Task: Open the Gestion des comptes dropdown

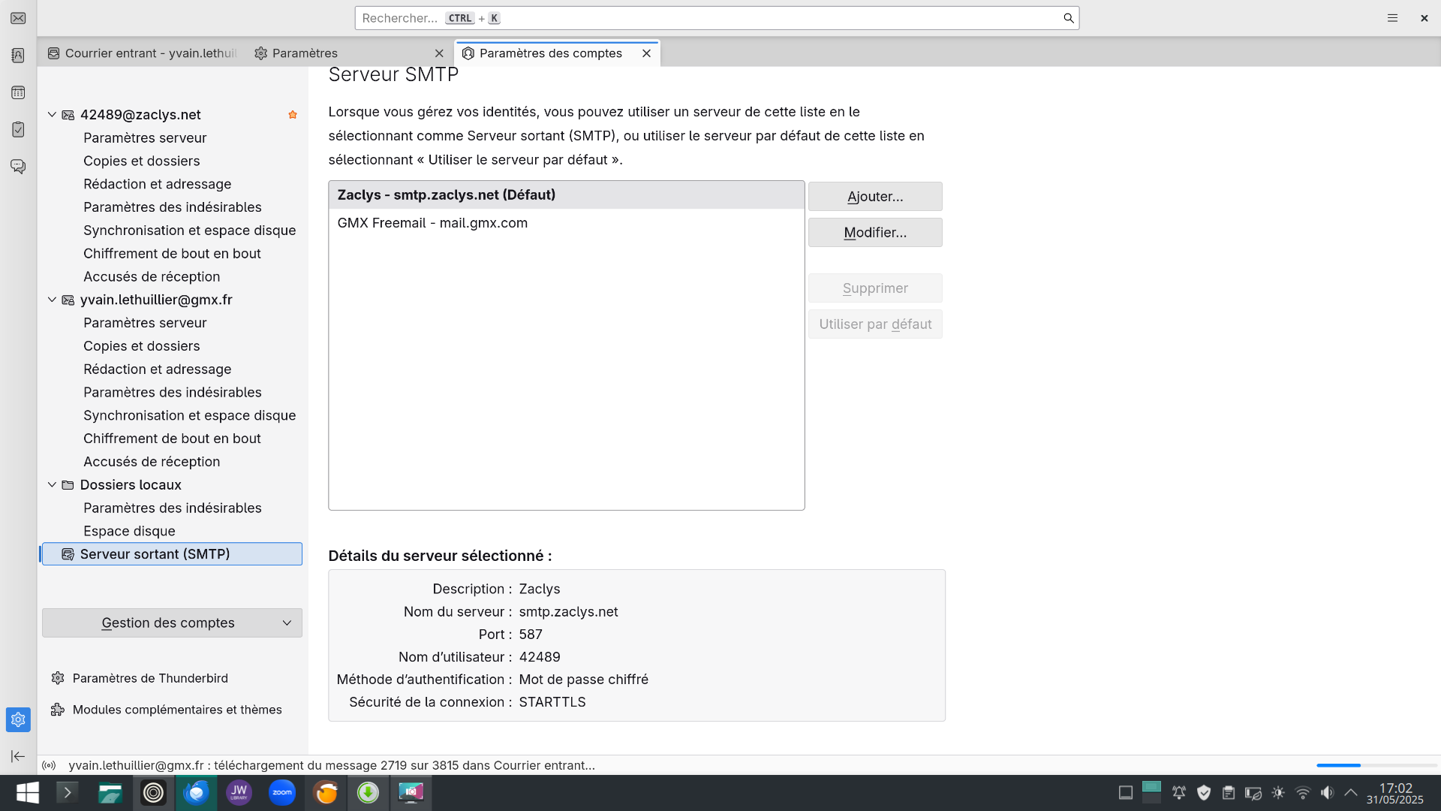Action: (x=172, y=623)
